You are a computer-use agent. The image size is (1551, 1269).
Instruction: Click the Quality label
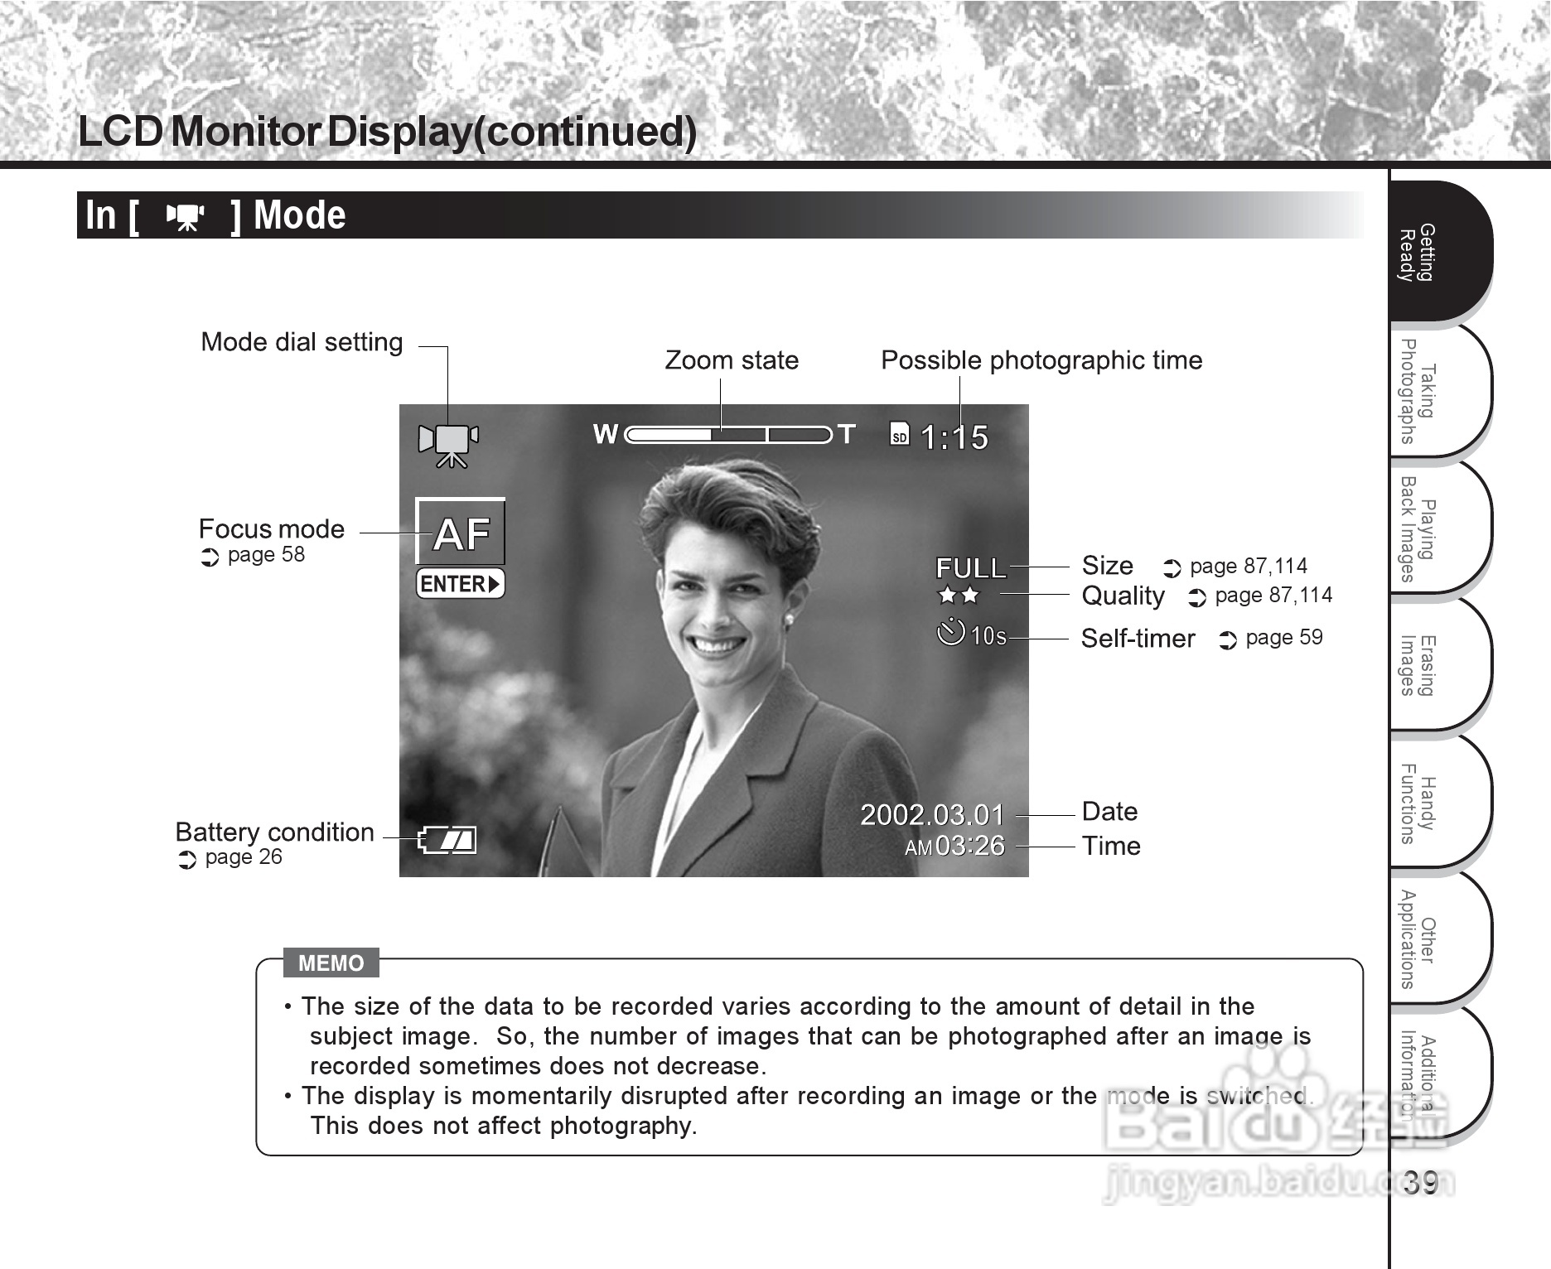point(1123,596)
